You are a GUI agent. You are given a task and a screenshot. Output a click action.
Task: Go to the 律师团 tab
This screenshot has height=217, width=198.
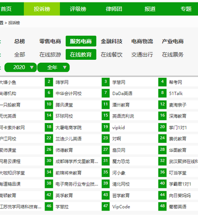(114, 9)
